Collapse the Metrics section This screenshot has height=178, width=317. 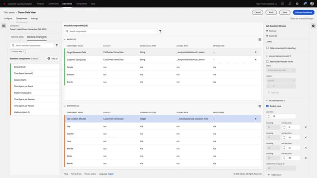[x=65, y=39]
